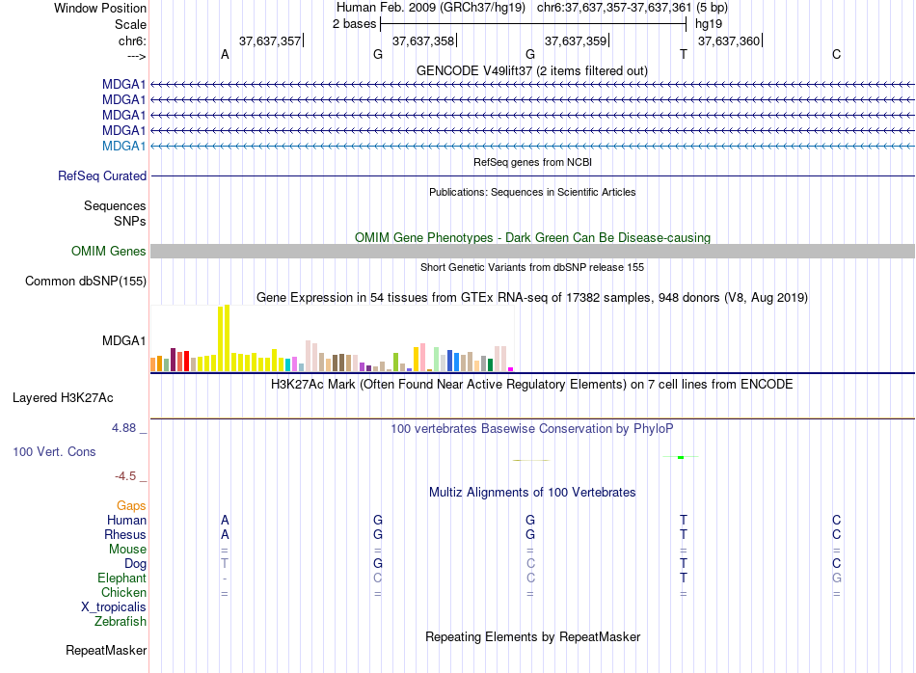This screenshot has height=673, width=916.
Task: Click the green PhyloP conservation mark
Action: coord(681,457)
